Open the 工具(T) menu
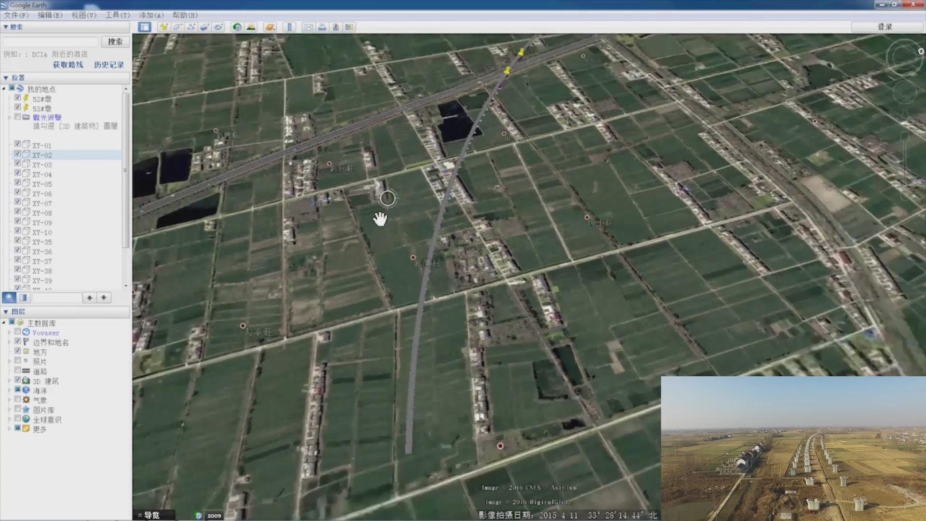This screenshot has height=521, width=926. coord(118,15)
